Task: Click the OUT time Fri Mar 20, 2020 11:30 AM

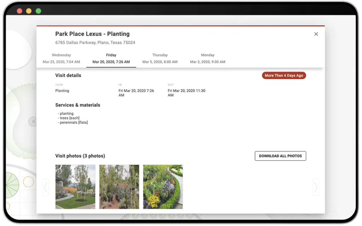Action: point(186,93)
